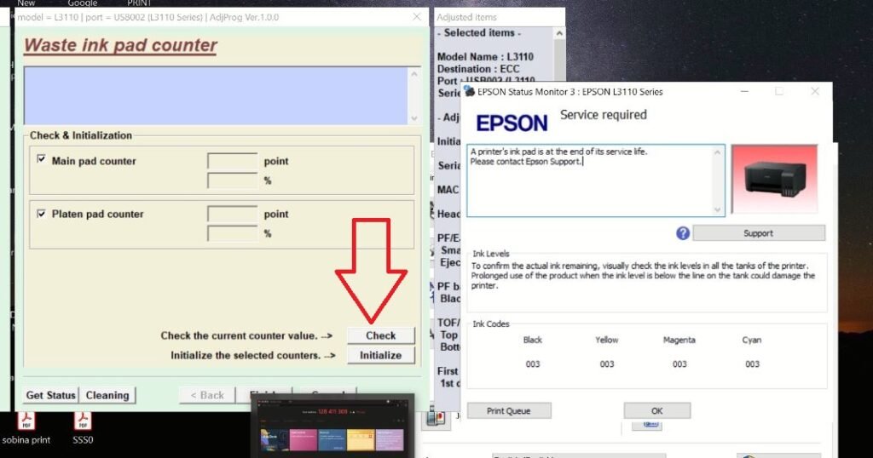The width and height of the screenshot is (873, 458).
Task: Click the Check button for counter value
Action: pos(381,335)
